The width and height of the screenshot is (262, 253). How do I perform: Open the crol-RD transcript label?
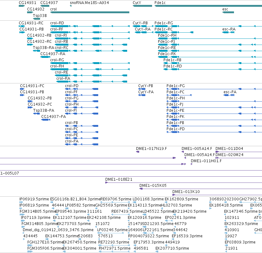tap(57, 23)
